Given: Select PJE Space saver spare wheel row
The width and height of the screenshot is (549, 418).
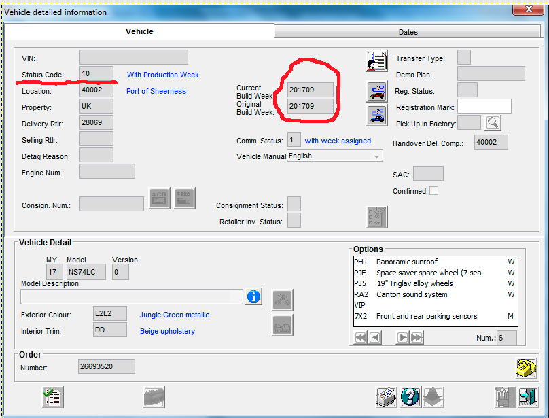Looking at the screenshot, I should click(x=434, y=273).
